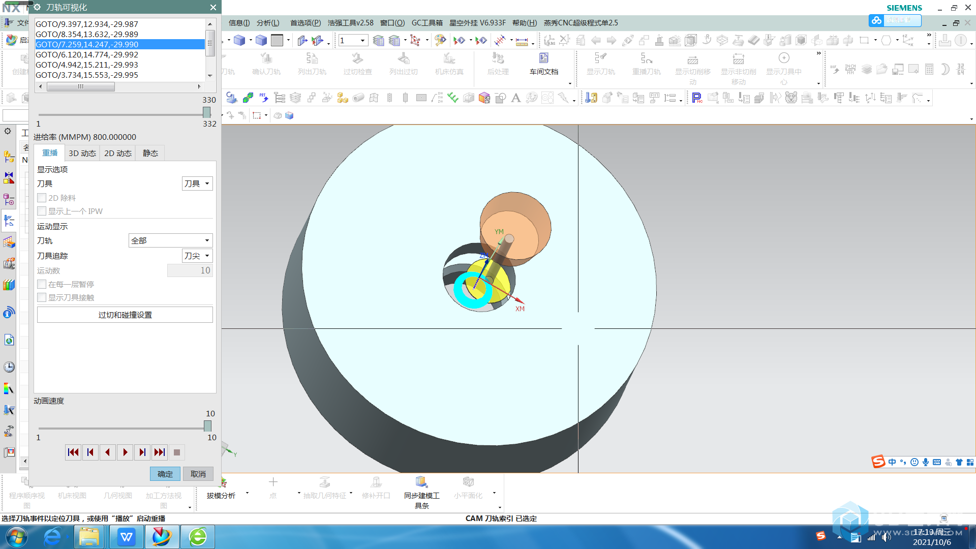Click the 运动数 input field
Image resolution: width=976 pixels, height=549 pixels.
tap(190, 270)
